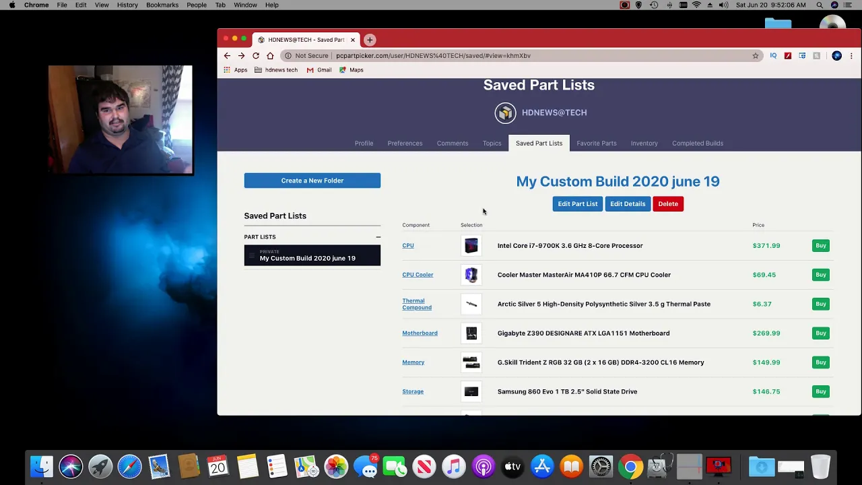This screenshot has width=862, height=485.
Task: Open System Preferences in the Dock
Action: click(x=601, y=466)
